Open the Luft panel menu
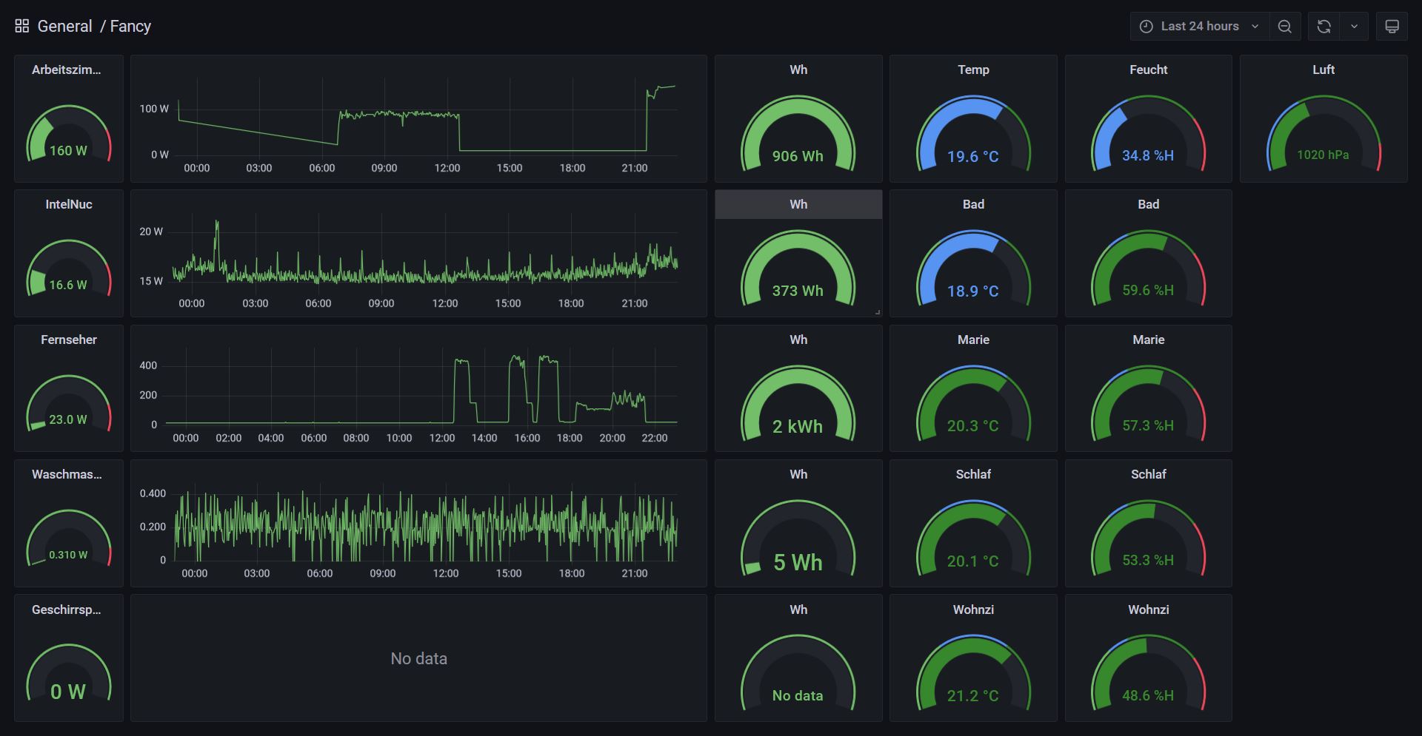1422x736 pixels. 1323,70
